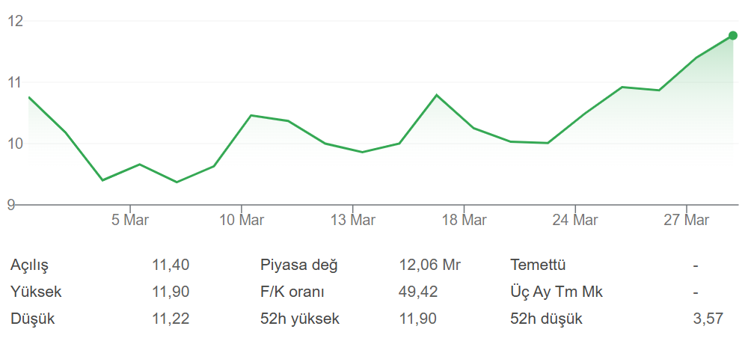The image size is (748, 341).
Task: Click the 10 Mar date marker
Action: [242, 220]
